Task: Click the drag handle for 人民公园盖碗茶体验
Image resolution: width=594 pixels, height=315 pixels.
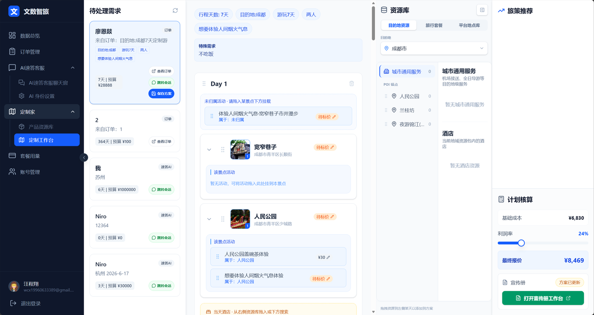Action: pos(218,257)
